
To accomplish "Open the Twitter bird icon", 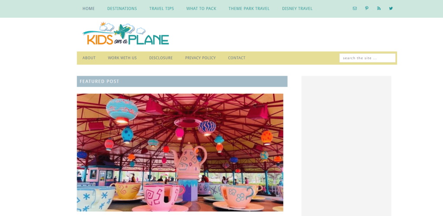I will pos(391,9).
